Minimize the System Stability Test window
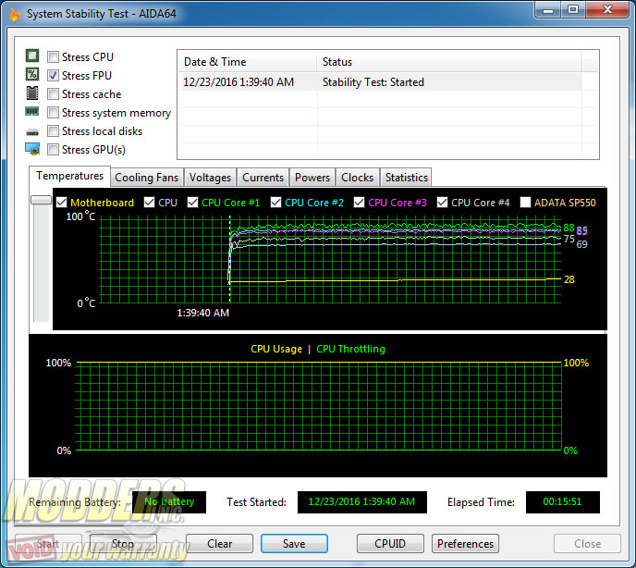Viewport: 636px width, 568px height. coord(548,10)
